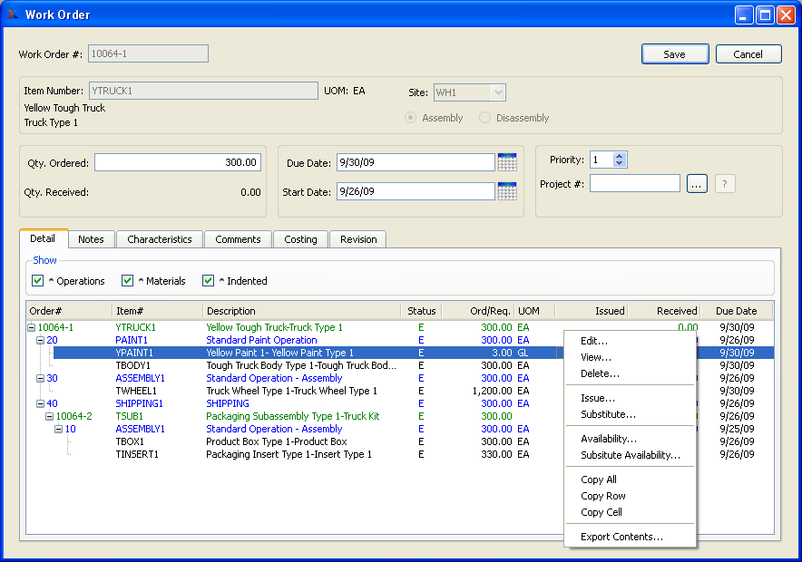Collapse the 10064-1 tree node
This screenshot has width=802, height=562.
click(33, 327)
